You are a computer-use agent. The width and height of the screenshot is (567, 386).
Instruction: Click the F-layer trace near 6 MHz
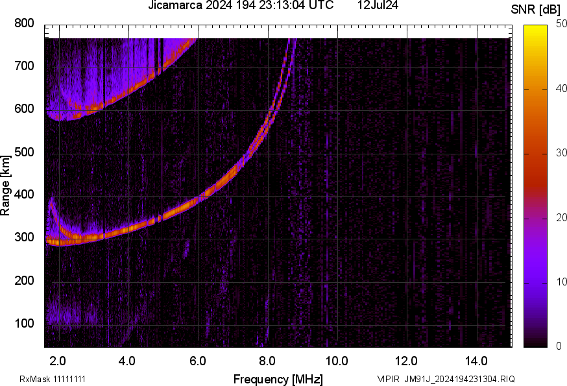coord(199,199)
